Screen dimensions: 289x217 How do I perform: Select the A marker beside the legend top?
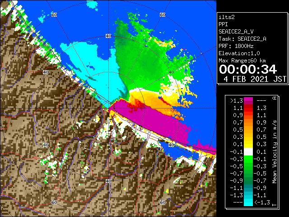275,98
